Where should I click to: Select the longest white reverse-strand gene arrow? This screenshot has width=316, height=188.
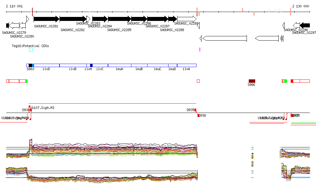point(225,38)
